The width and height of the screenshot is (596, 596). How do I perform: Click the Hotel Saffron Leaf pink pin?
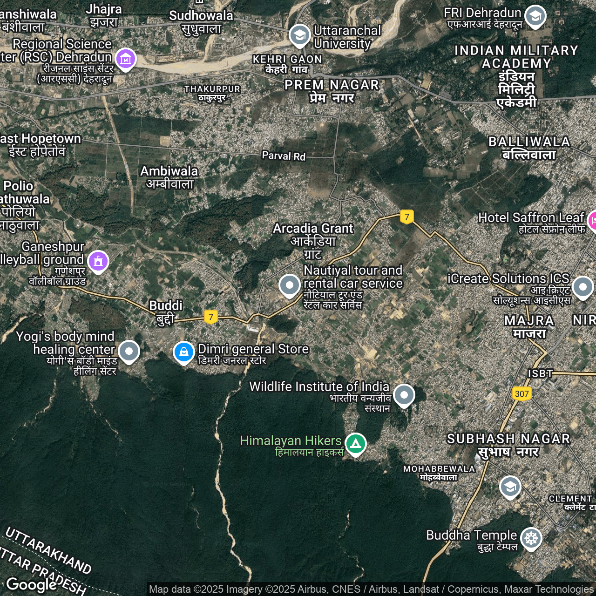click(593, 220)
